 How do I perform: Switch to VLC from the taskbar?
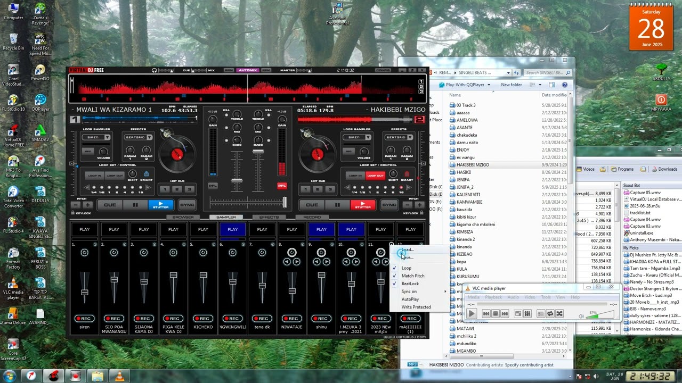pyautogui.click(x=120, y=376)
